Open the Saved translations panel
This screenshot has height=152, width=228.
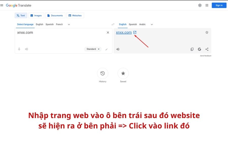pyautogui.click(x=123, y=73)
